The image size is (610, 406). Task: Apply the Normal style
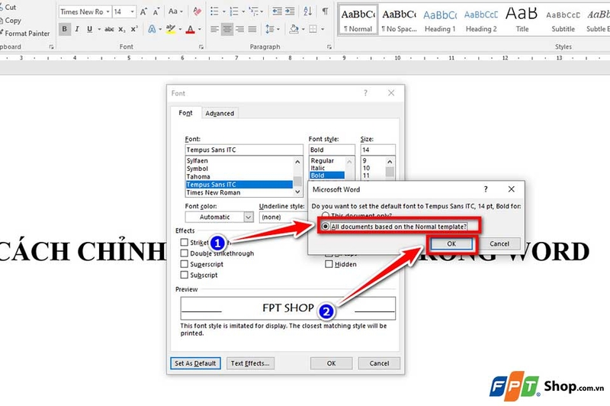[358, 21]
